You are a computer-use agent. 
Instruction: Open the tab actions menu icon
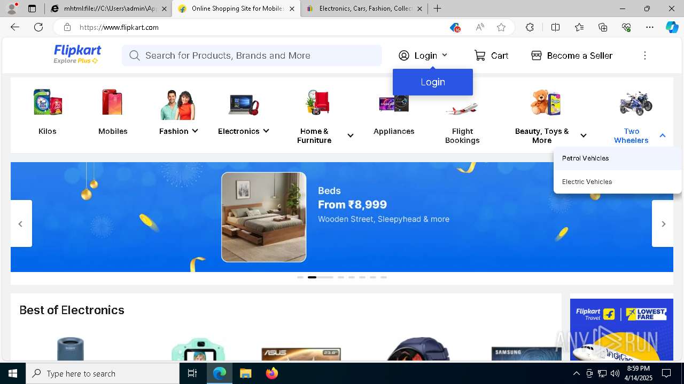coord(32,9)
